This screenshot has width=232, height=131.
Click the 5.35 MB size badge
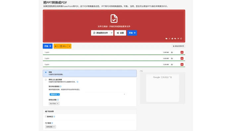click(x=166, y=64)
